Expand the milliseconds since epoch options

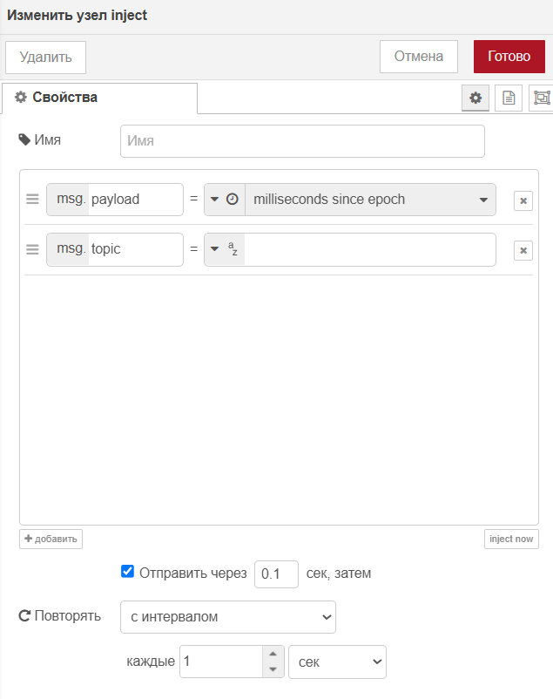pos(483,200)
